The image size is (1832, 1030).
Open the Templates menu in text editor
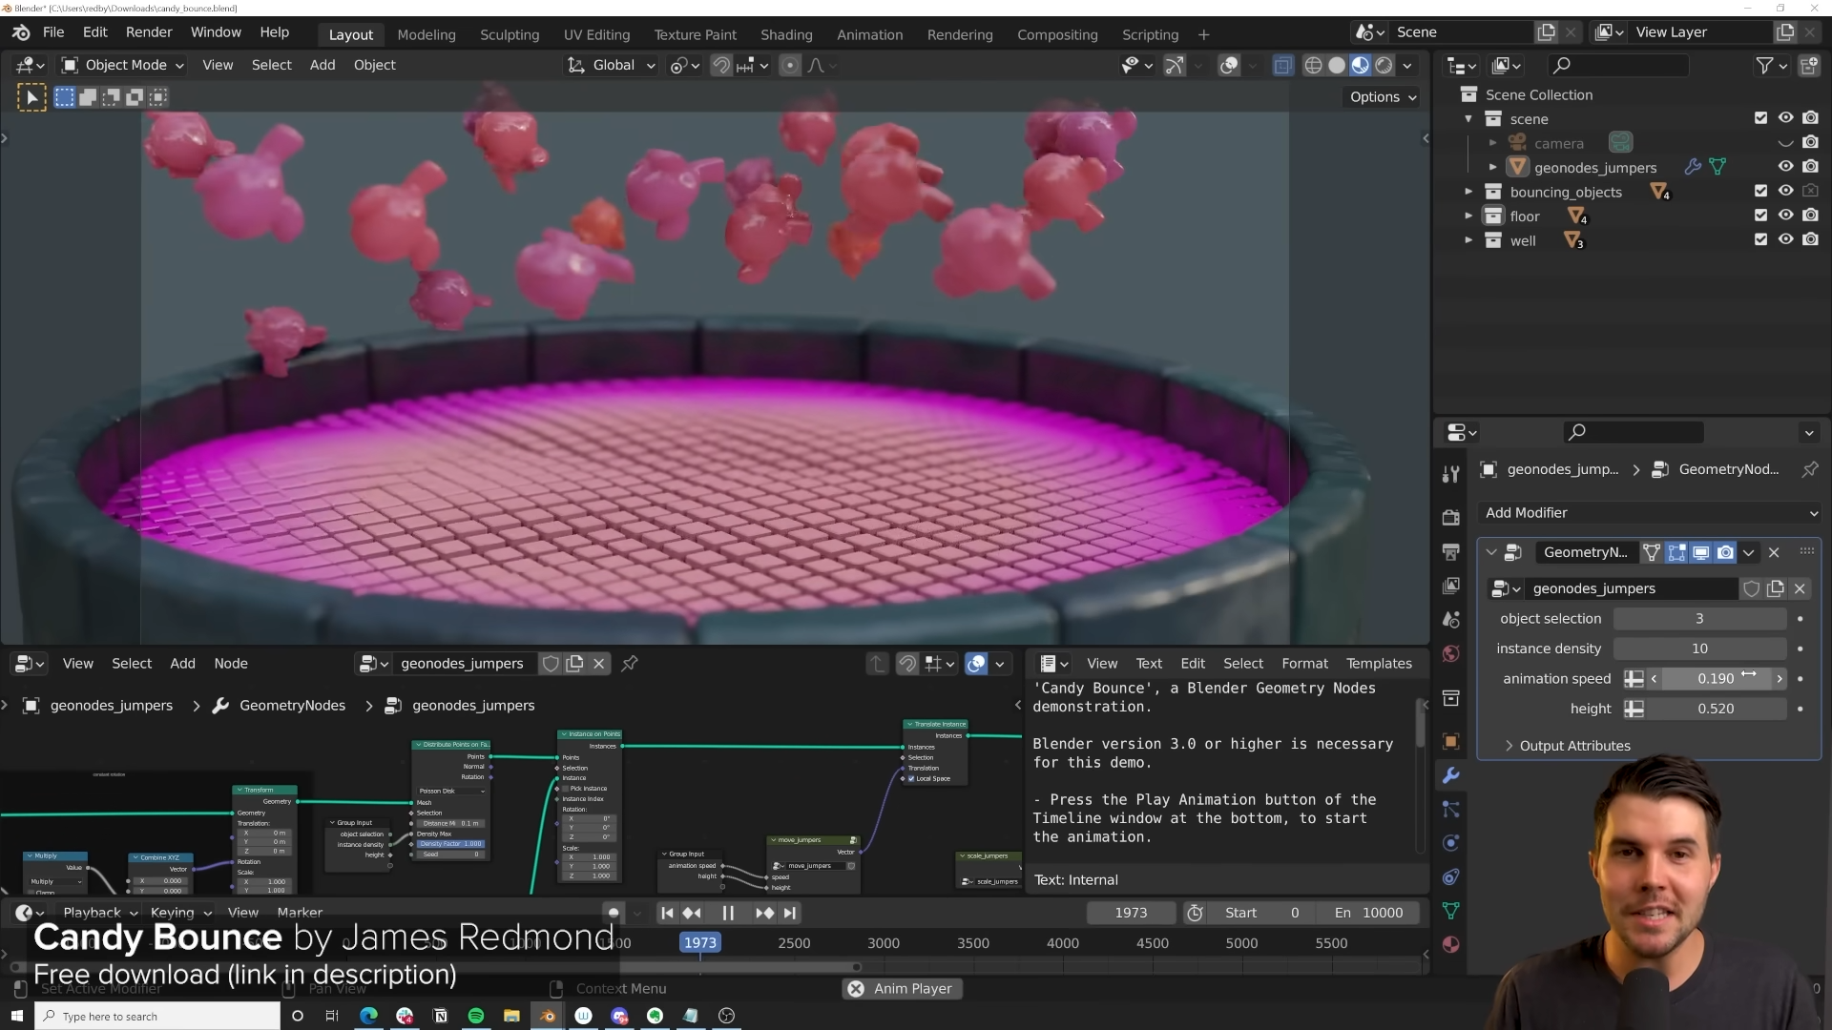tap(1378, 664)
